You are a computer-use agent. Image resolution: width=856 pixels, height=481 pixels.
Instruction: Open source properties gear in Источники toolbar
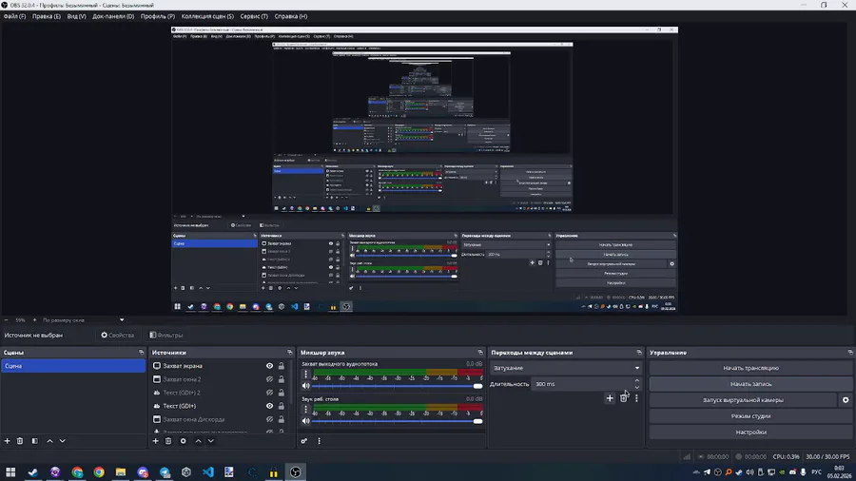[x=184, y=441]
